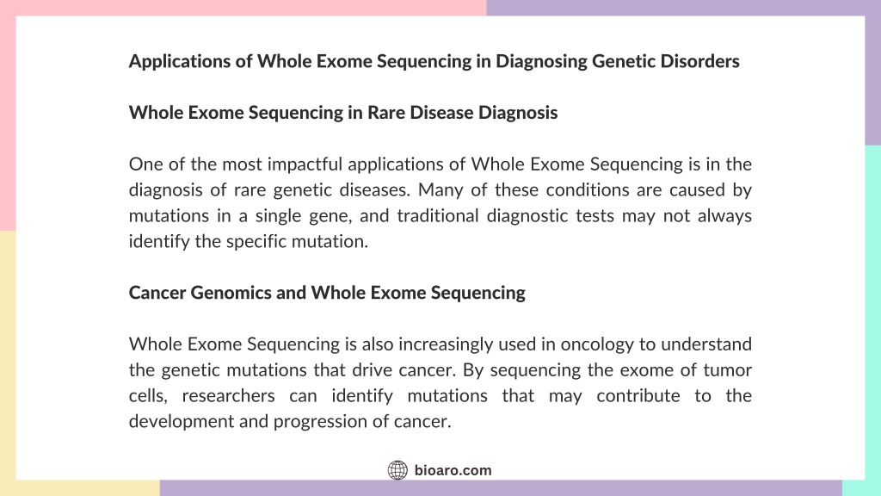
Task: Open the bioaro.com website link
Action: click(x=453, y=470)
